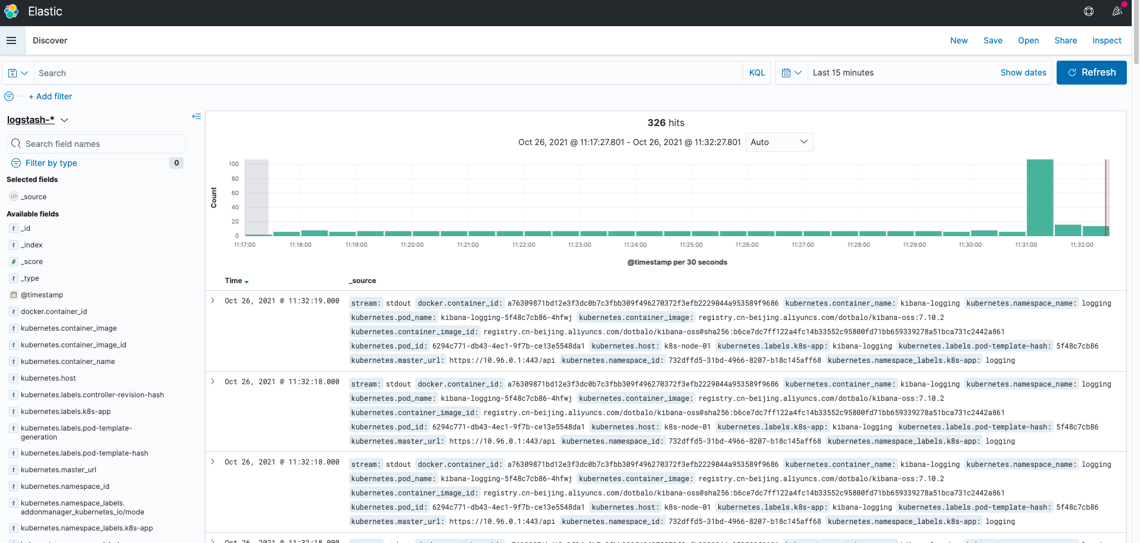Click the kubernetes.host field type icon
Screen dimensions: 1140x543
tap(14, 378)
